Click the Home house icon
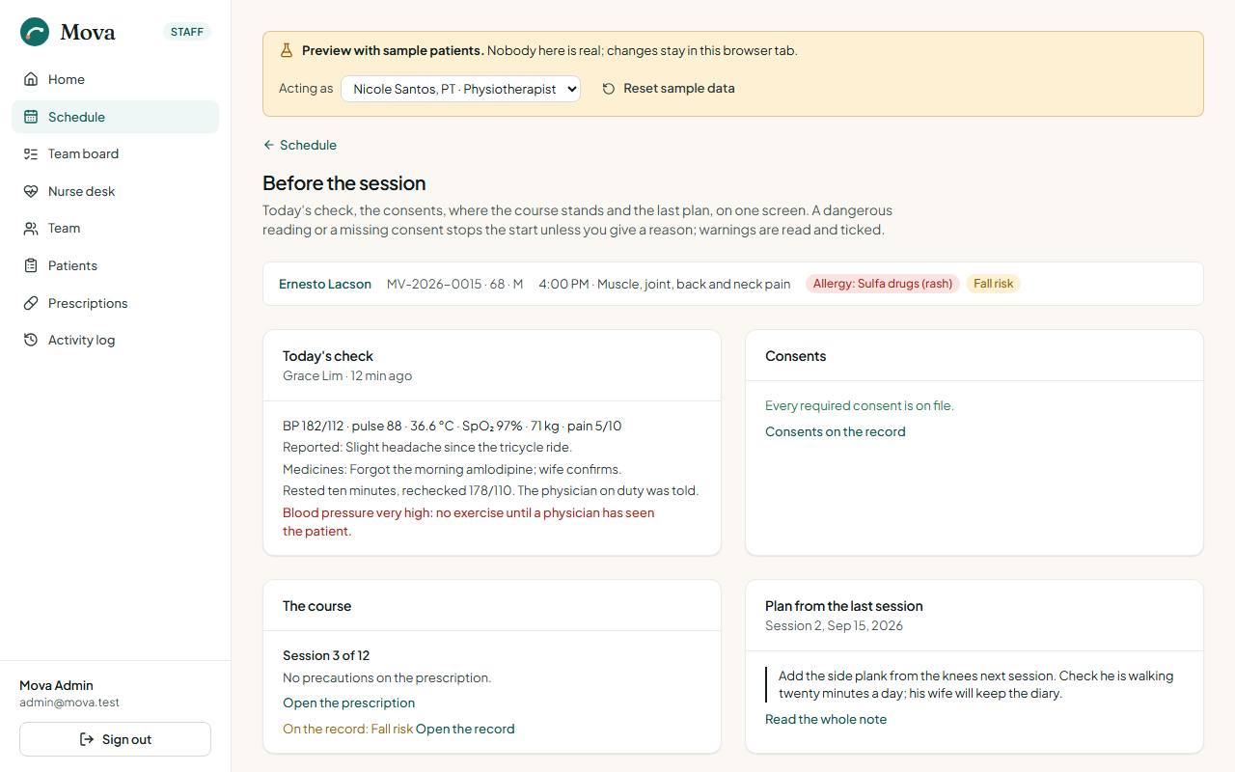The width and height of the screenshot is (1235, 772). click(31, 79)
